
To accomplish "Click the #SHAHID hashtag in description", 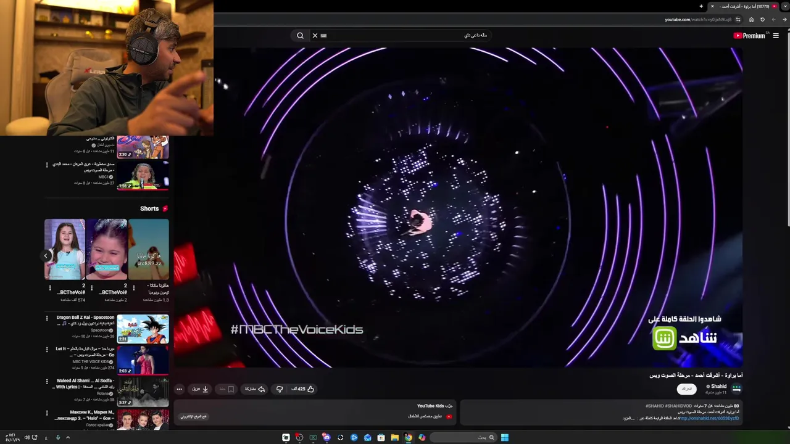I will pyautogui.click(x=654, y=406).
